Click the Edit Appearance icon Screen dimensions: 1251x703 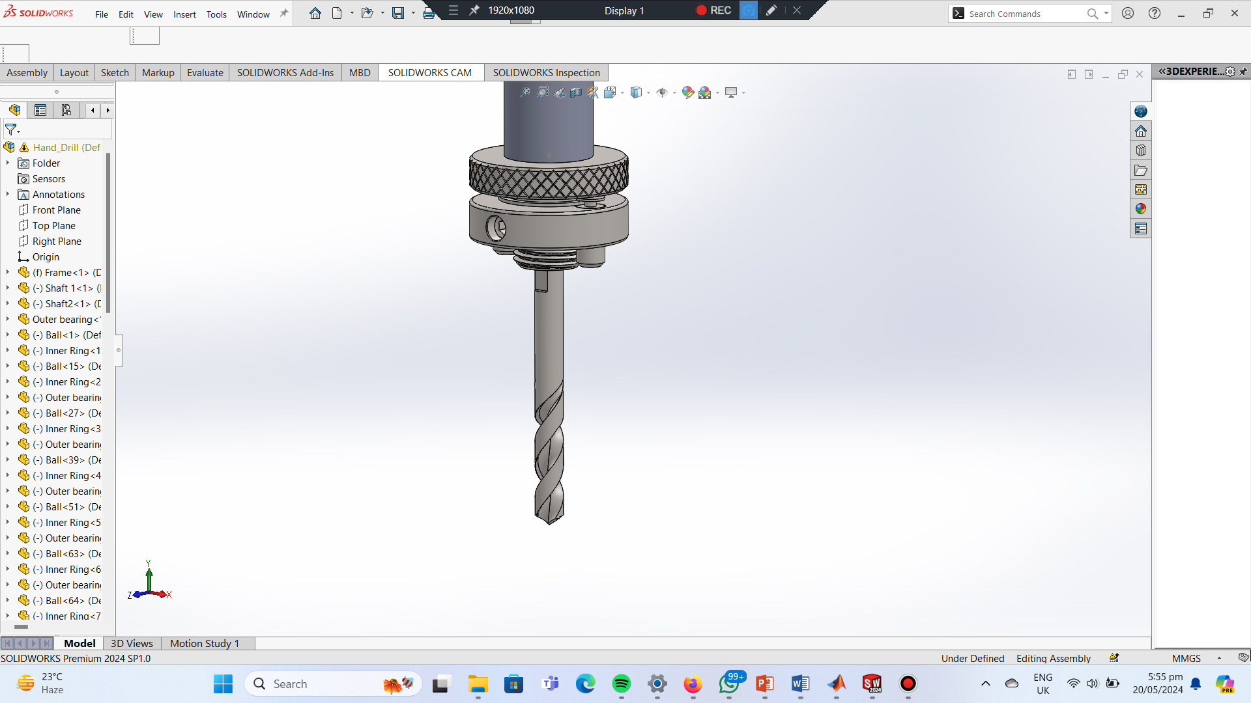[687, 92]
